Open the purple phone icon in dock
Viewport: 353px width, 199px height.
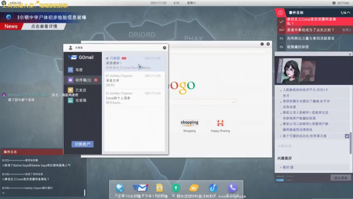pos(233,188)
